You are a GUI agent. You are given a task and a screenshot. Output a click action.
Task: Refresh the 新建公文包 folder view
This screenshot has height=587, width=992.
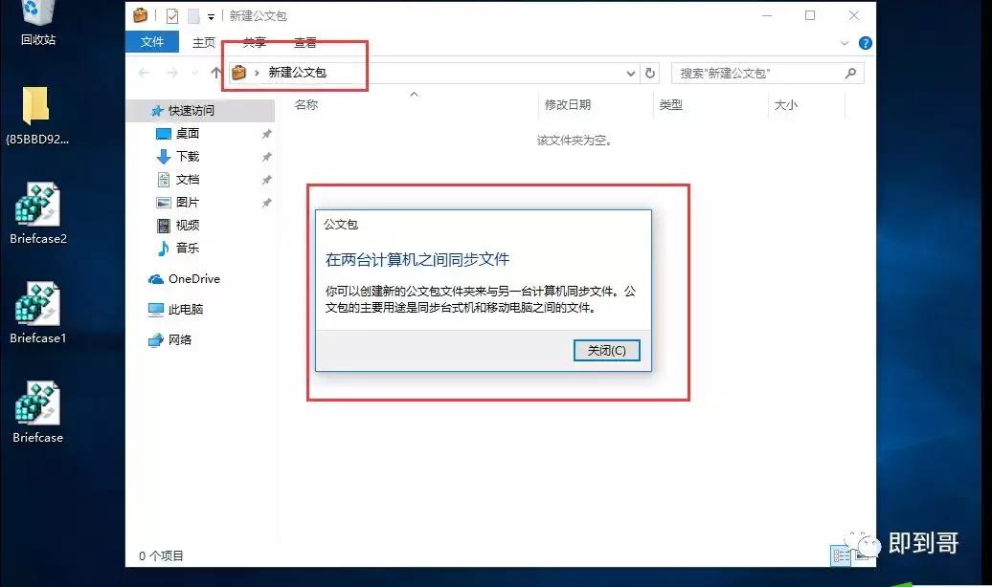pyautogui.click(x=650, y=73)
